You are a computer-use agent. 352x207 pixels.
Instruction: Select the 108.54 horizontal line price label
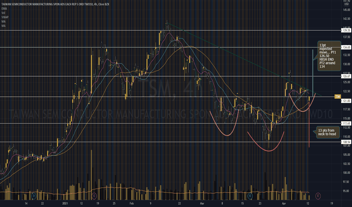[346, 142]
